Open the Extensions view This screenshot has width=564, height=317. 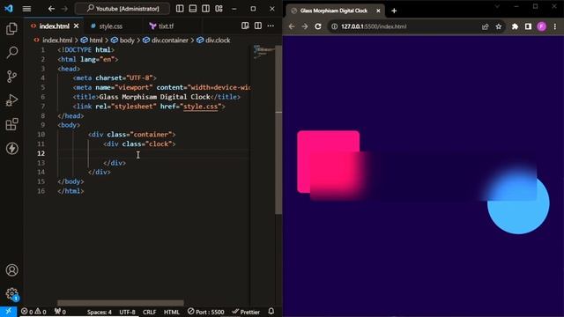(x=11, y=124)
